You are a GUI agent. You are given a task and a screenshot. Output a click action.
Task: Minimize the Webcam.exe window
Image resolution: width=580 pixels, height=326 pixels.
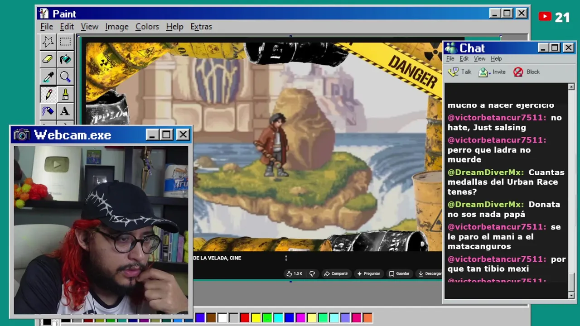(x=152, y=134)
